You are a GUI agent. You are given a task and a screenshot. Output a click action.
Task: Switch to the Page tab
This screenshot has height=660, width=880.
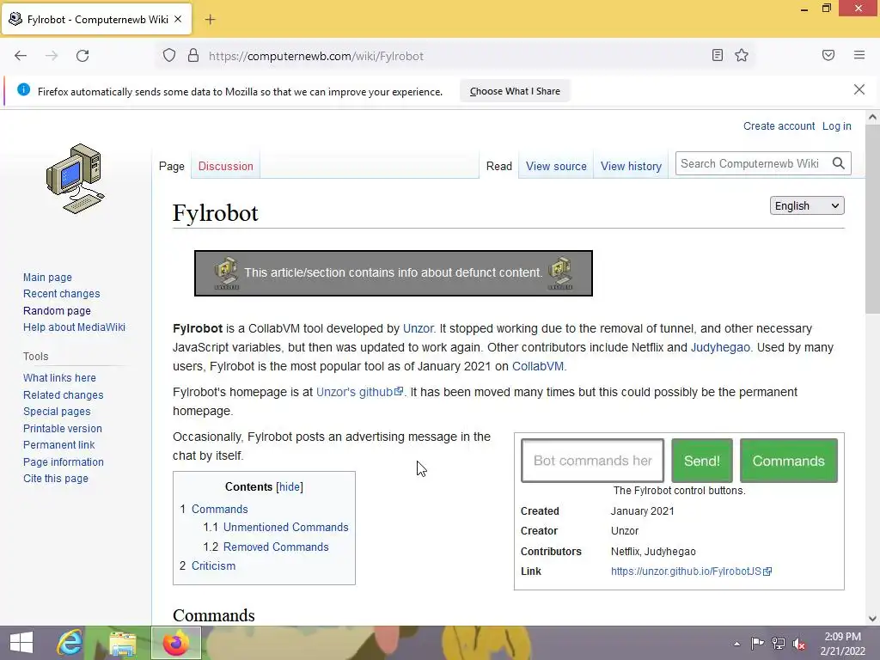coord(172,166)
